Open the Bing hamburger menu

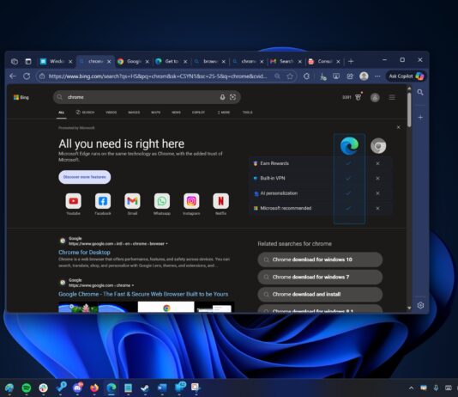point(392,97)
